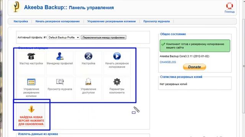
Task: Click the yellow update-available arrow icon
Action: coord(31,109)
